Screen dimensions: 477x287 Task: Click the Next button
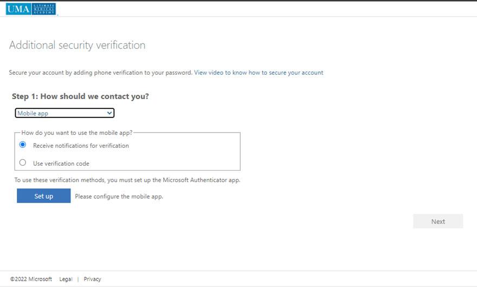pos(438,221)
